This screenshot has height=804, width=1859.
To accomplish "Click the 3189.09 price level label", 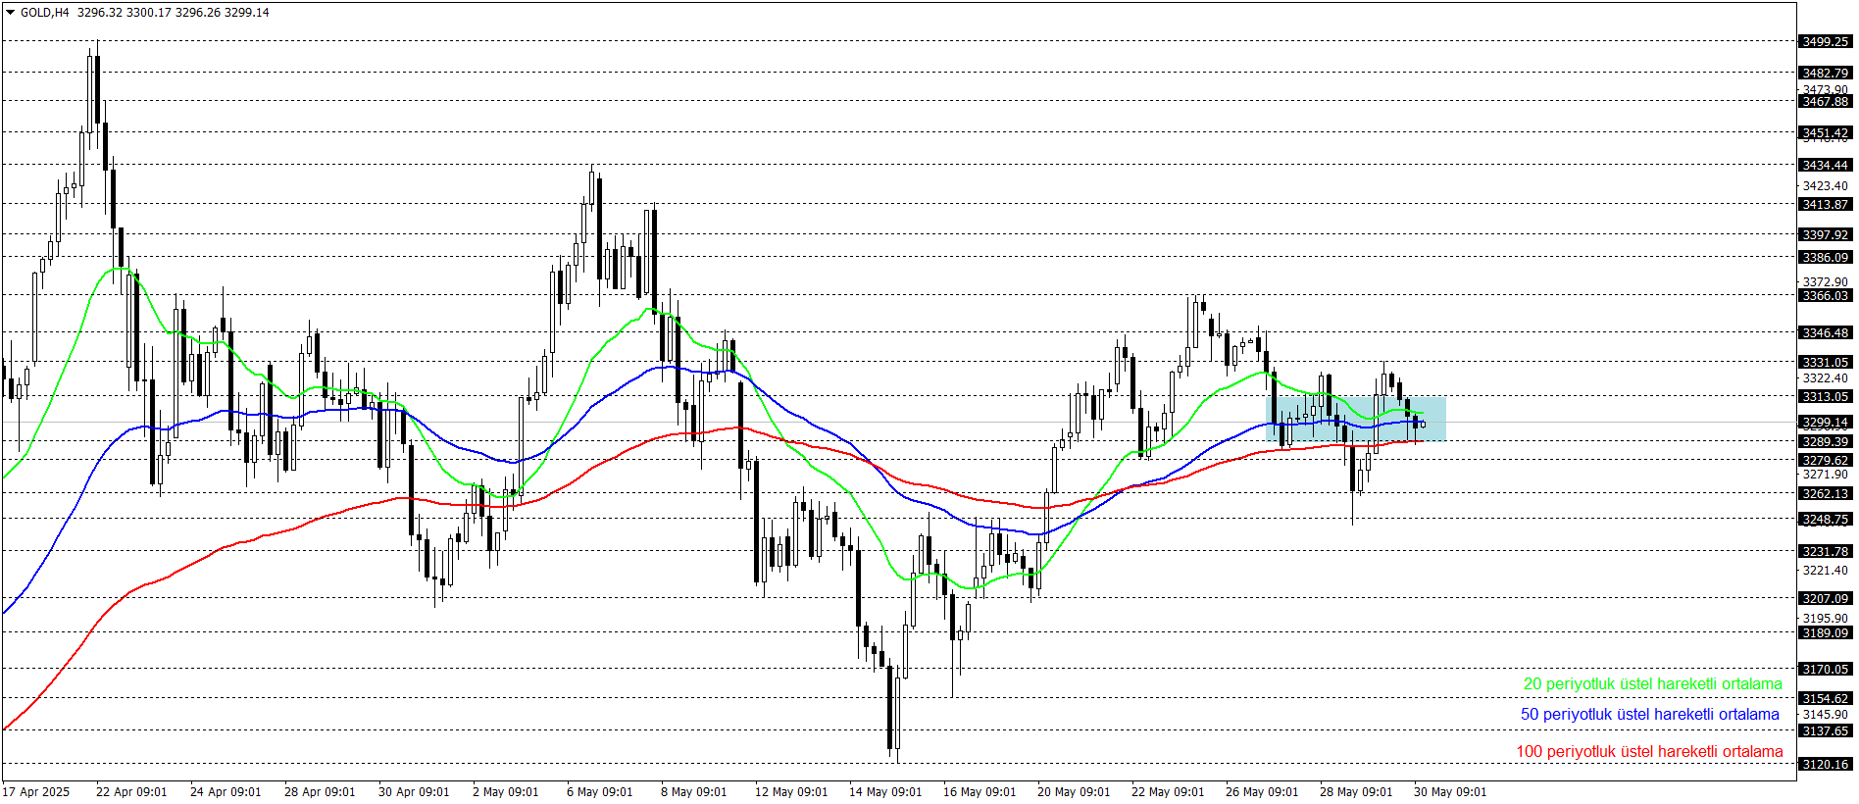I will coord(1825,633).
